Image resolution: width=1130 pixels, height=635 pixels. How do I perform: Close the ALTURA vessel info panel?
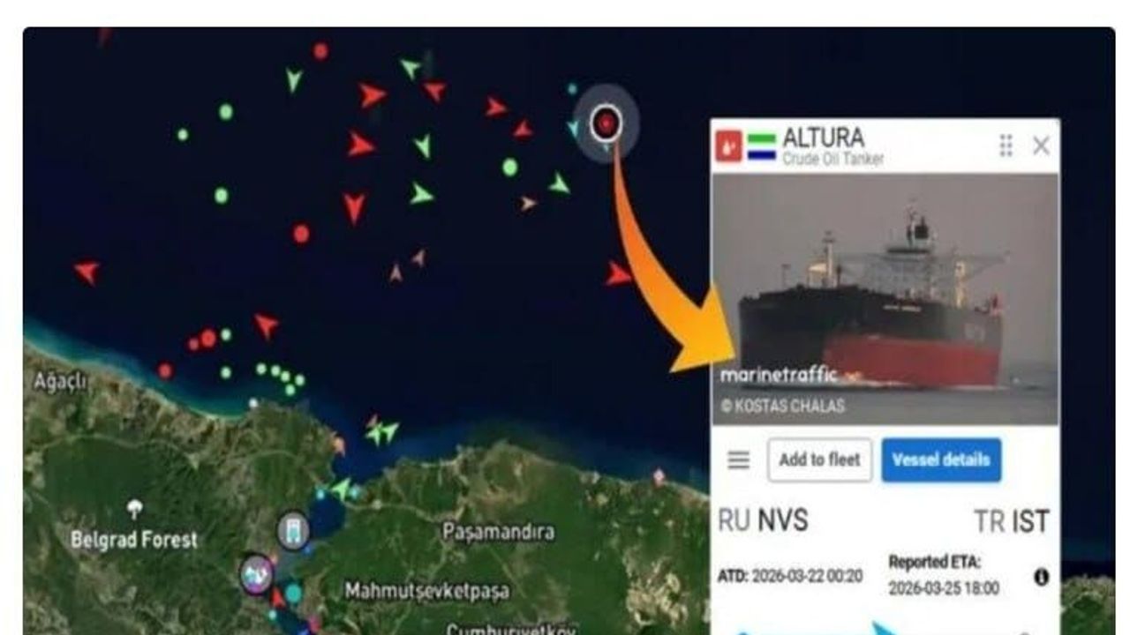[x=1042, y=146]
